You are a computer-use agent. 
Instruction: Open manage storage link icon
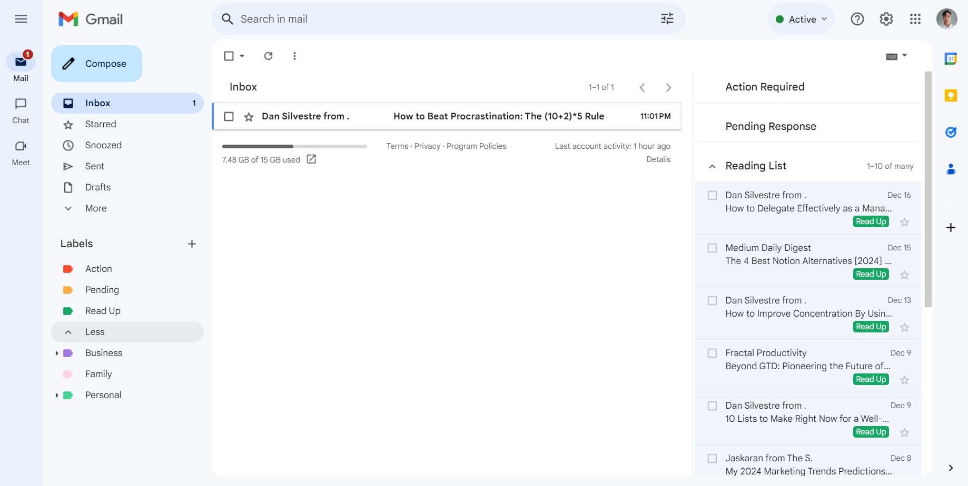click(x=311, y=159)
